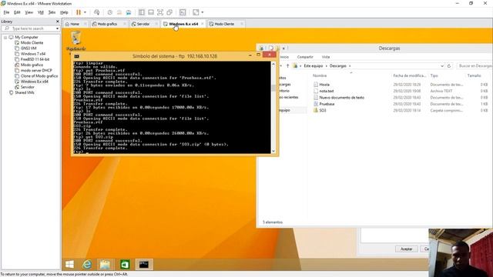Switch to the Servidor tab
493x277 pixels.
pos(143,24)
